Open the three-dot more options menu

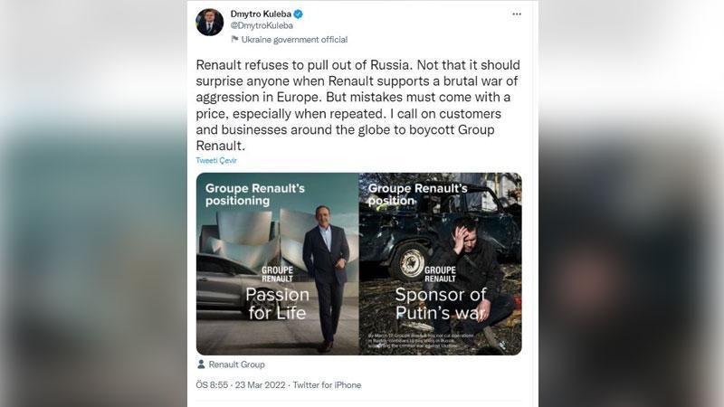coord(517,14)
